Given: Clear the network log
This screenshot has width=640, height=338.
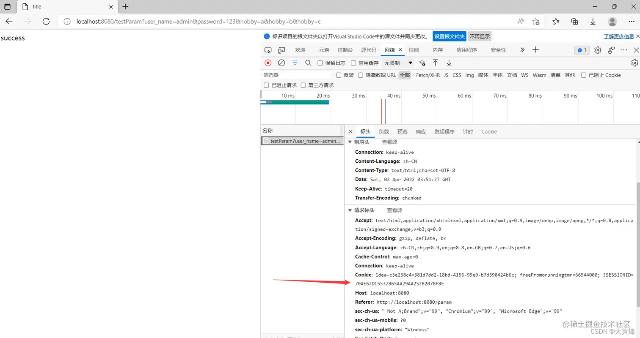Looking at the screenshot, I should tap(281, 63).
